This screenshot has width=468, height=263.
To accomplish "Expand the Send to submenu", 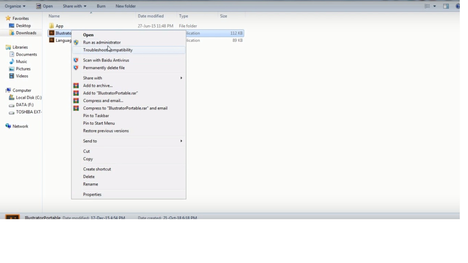I will pos(90,141).
